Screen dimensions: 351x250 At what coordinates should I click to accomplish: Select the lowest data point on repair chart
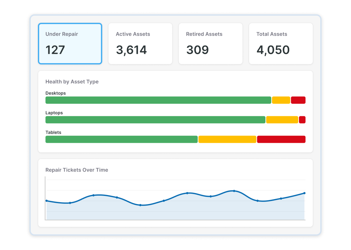tap(140, 205)
